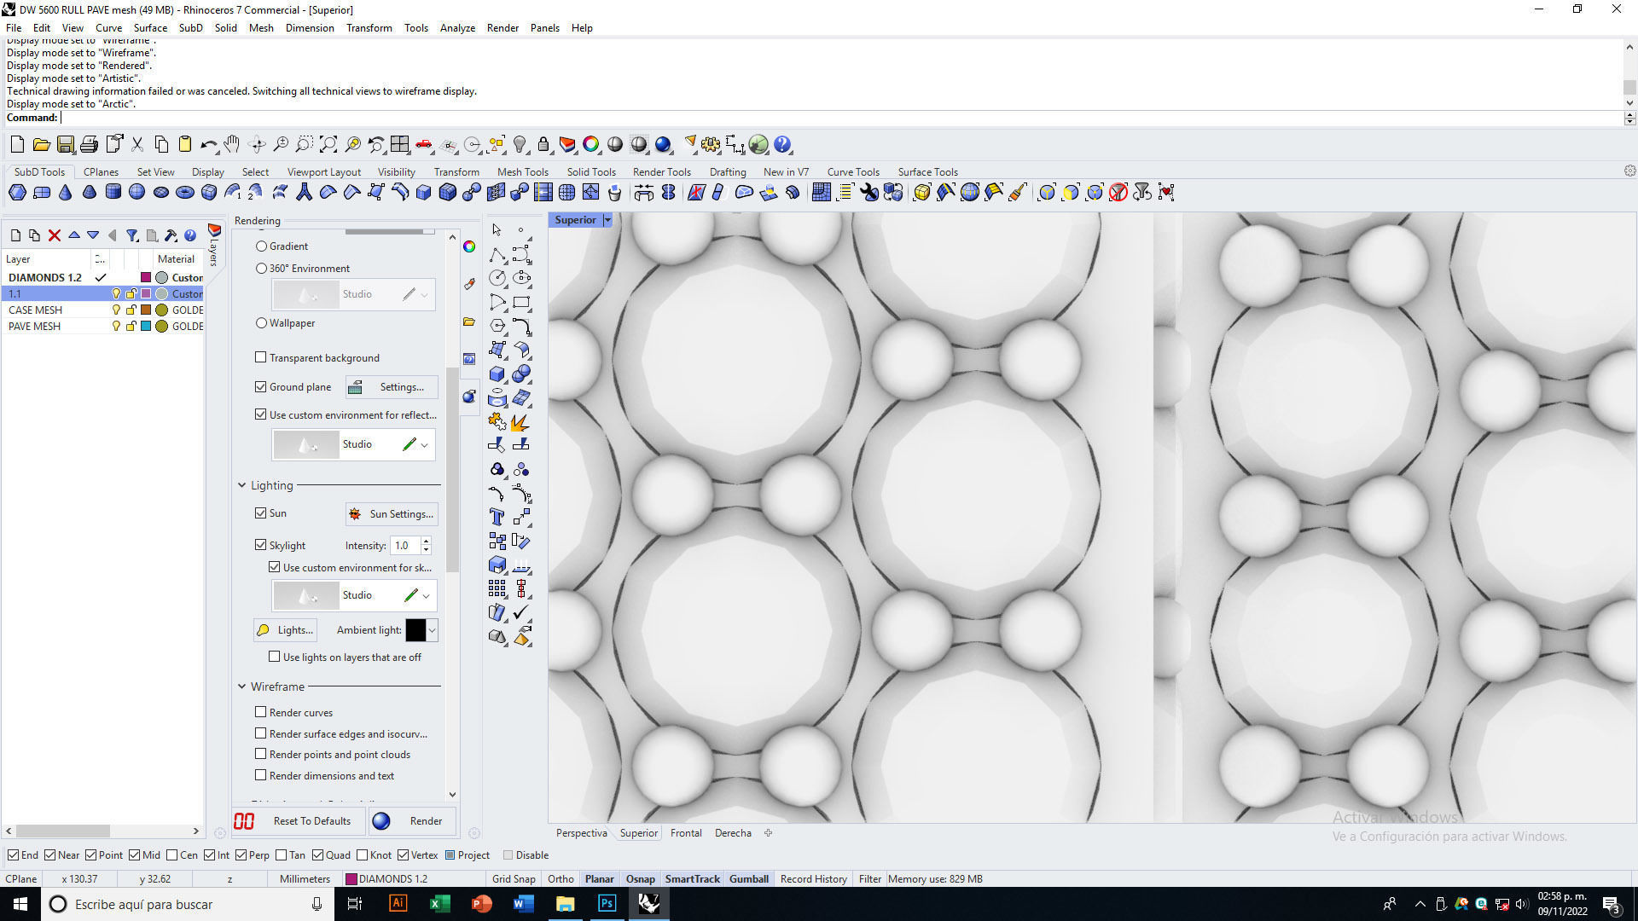Click the Print icon in main toolbar
The height and width of the screenshot is (921, 1638).
click(x=89, y=145)
